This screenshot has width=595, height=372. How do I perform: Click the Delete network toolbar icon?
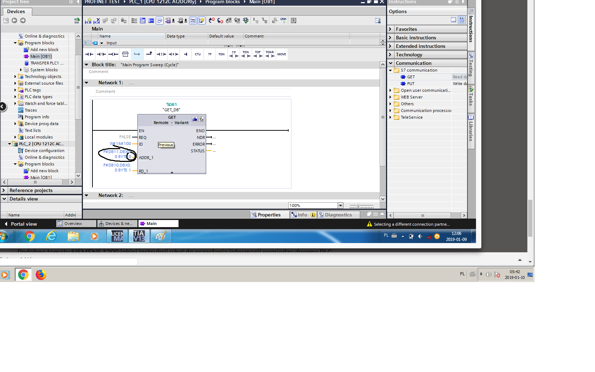(x=97, y=21)
